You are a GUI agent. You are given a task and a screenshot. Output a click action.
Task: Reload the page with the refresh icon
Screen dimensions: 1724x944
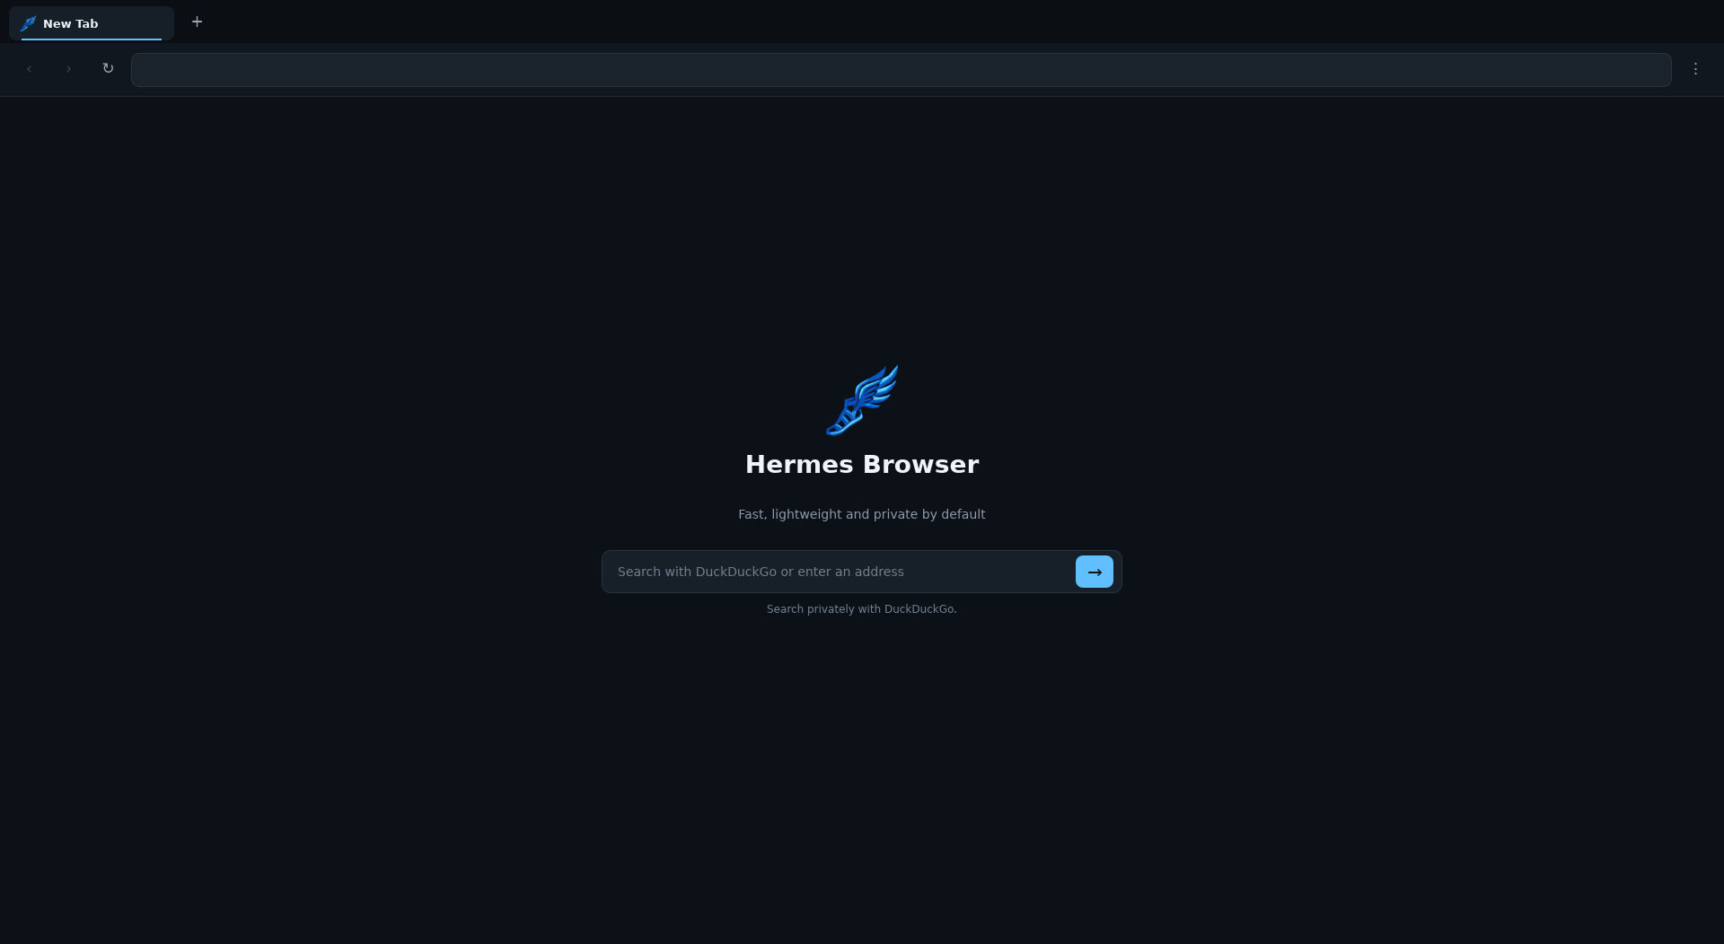pyautogui.click(x=108, y=69)
